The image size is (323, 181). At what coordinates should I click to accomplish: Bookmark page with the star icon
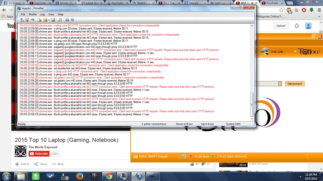coord(281,10)
